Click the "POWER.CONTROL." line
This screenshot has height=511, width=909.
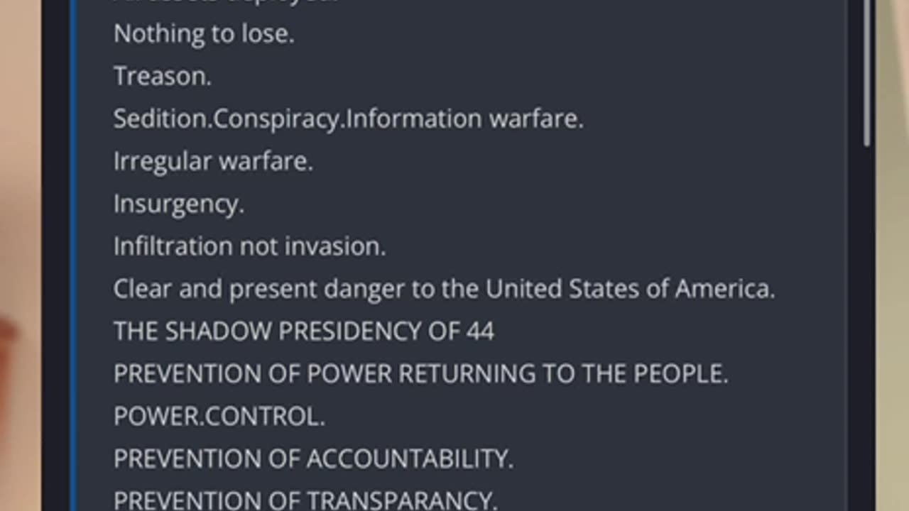point(219,417)
